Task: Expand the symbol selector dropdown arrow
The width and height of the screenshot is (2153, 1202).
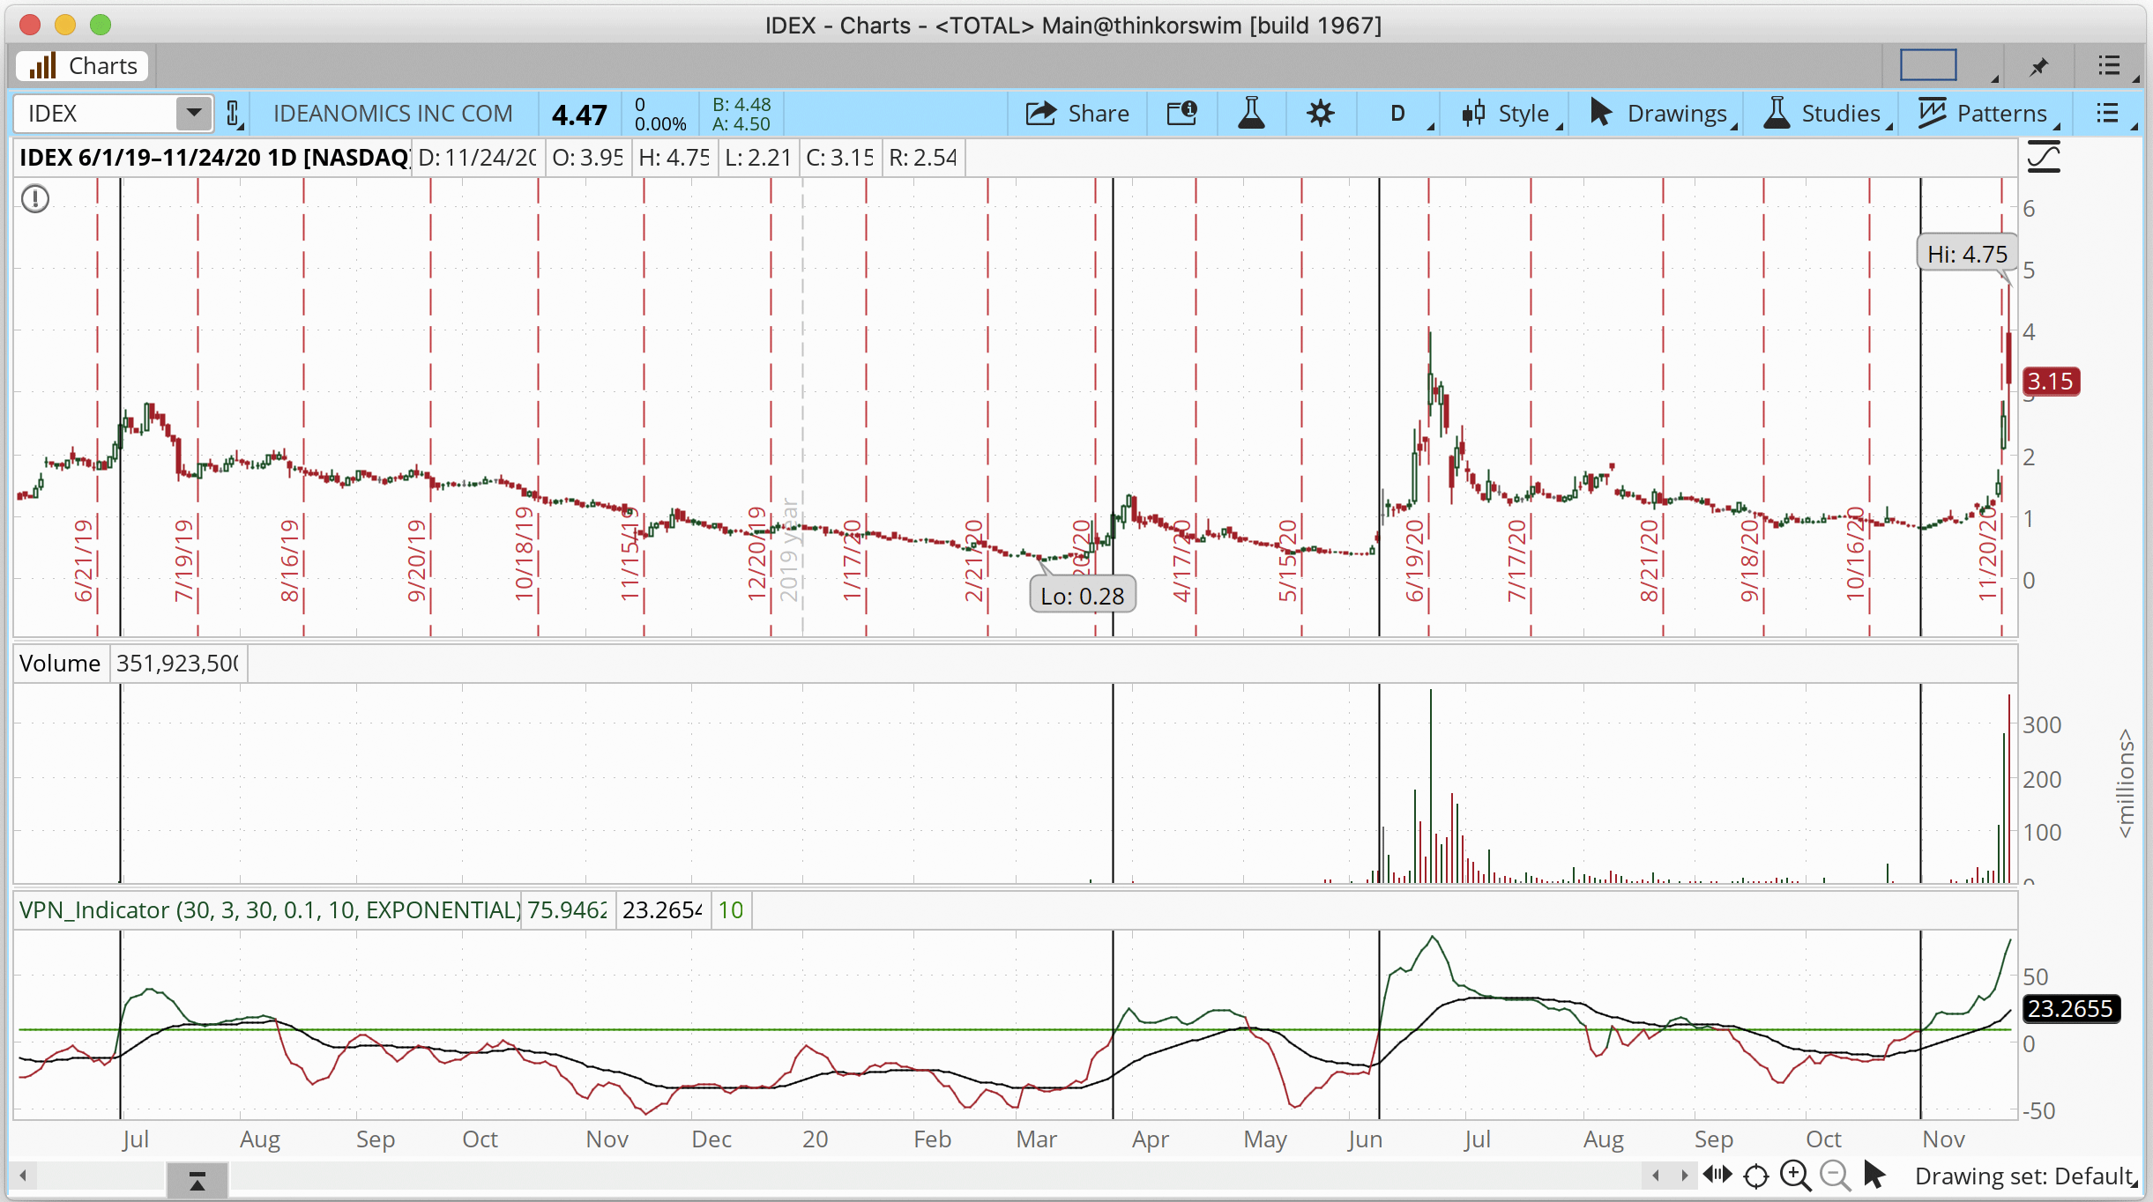Action: coord(194,114)
